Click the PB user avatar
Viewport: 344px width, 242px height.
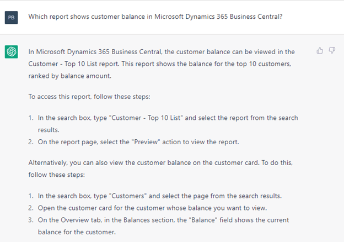(11, 17)
